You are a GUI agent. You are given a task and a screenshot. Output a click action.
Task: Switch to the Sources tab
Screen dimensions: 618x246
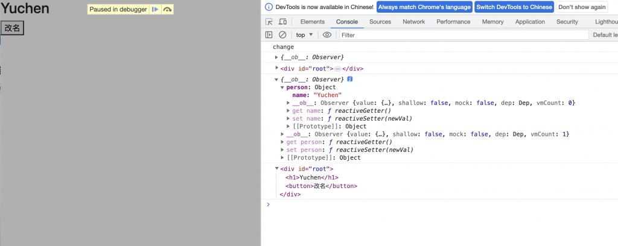pyautogui.click(x=380, y=22)
